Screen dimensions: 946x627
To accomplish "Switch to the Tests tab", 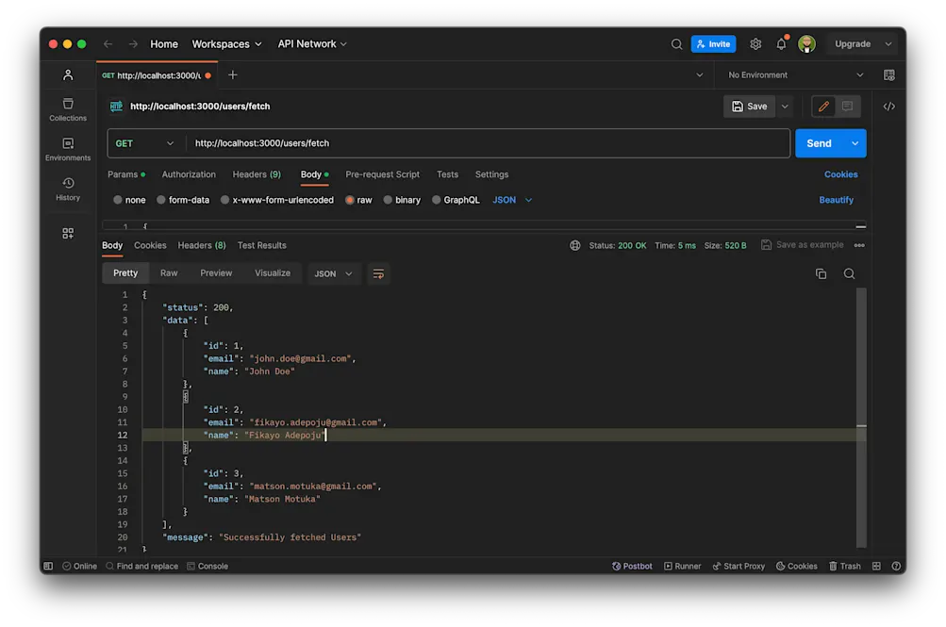I will tap(446, 174).
